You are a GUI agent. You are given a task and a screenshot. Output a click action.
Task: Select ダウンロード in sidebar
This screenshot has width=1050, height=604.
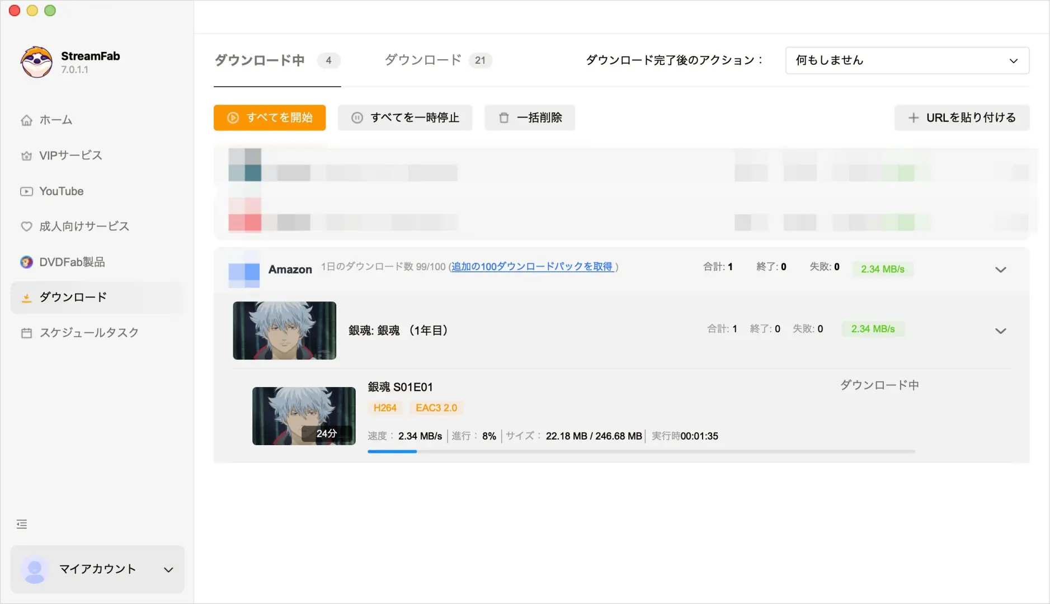(97, 298)
